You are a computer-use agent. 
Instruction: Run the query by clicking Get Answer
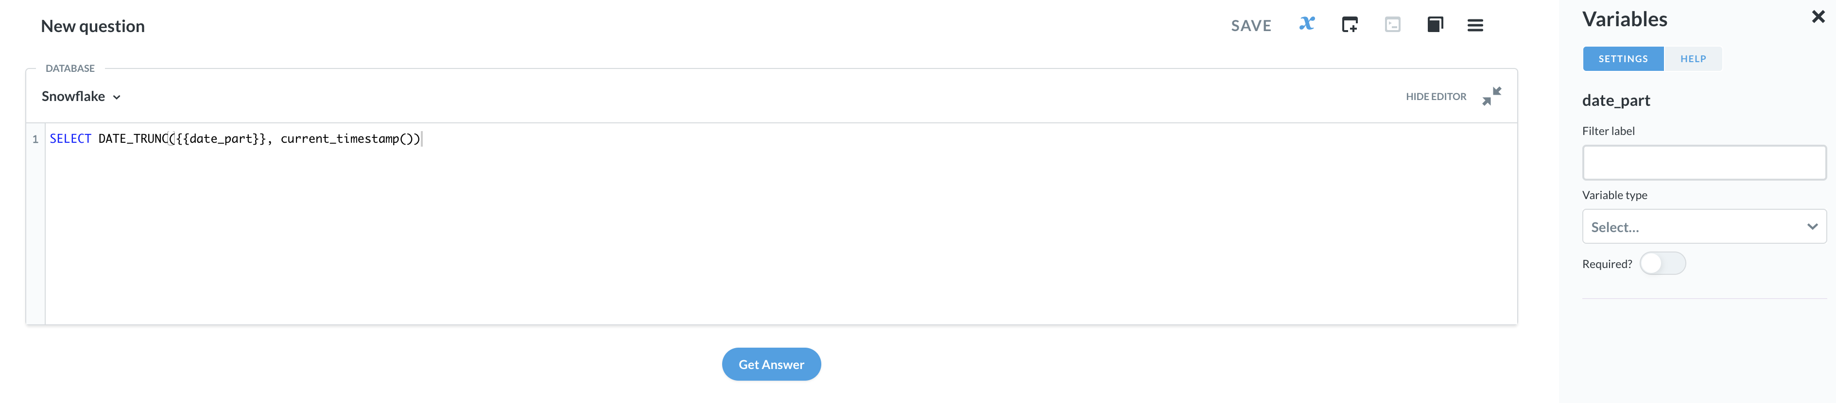(x=771, y=364)
